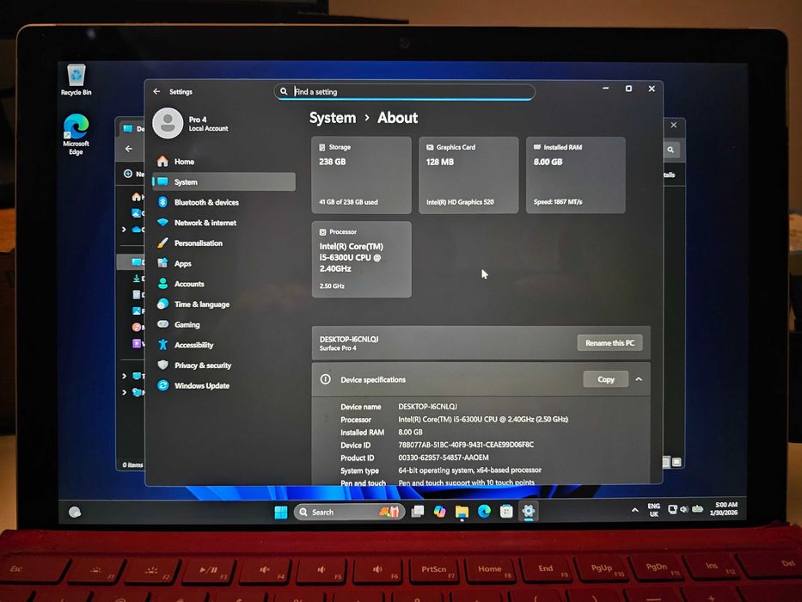Click the Processor i5-6300U card
802x602 pixels.
coord(361,260)
